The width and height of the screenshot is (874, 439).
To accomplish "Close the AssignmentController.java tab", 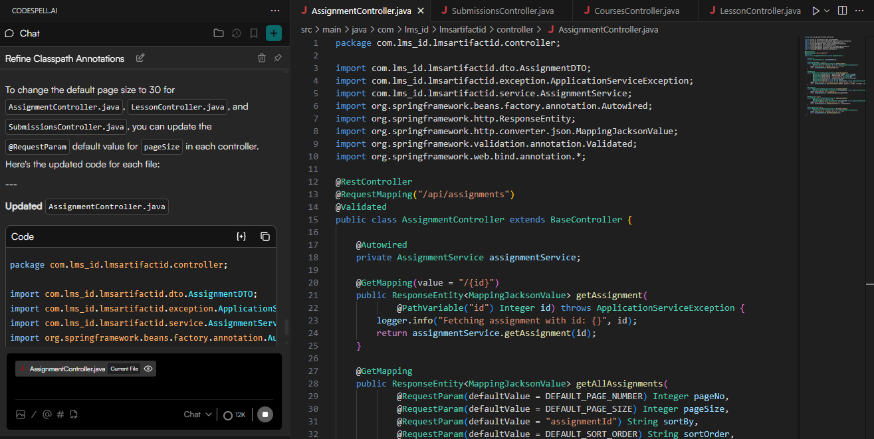I will (421, 11).
